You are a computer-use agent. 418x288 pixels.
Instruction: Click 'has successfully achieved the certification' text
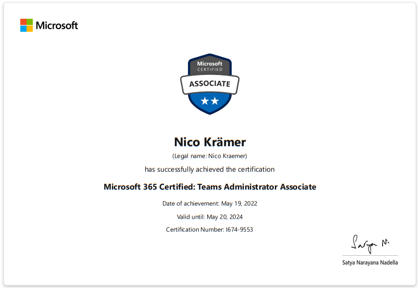point(210,169)
